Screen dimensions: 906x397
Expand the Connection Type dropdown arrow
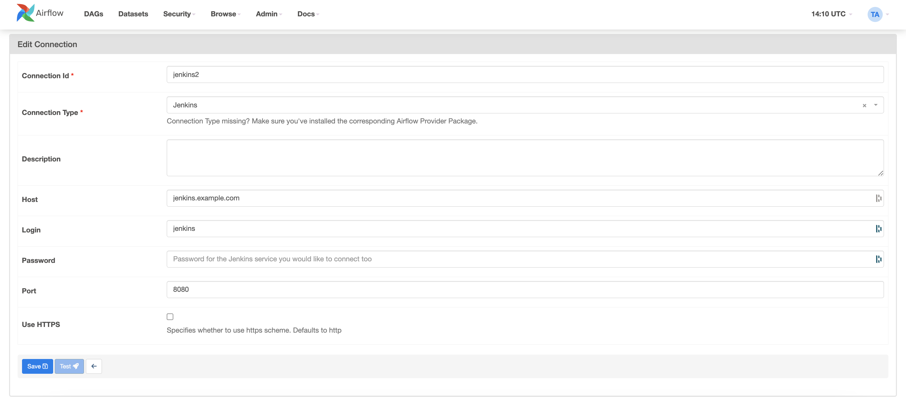pyautogui.click(x=875, y=105)
